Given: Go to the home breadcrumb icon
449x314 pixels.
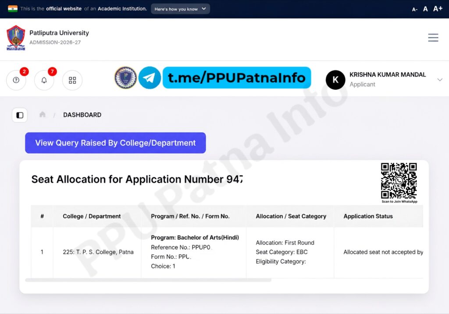Looking at the screenshot, I should point(43,115).
